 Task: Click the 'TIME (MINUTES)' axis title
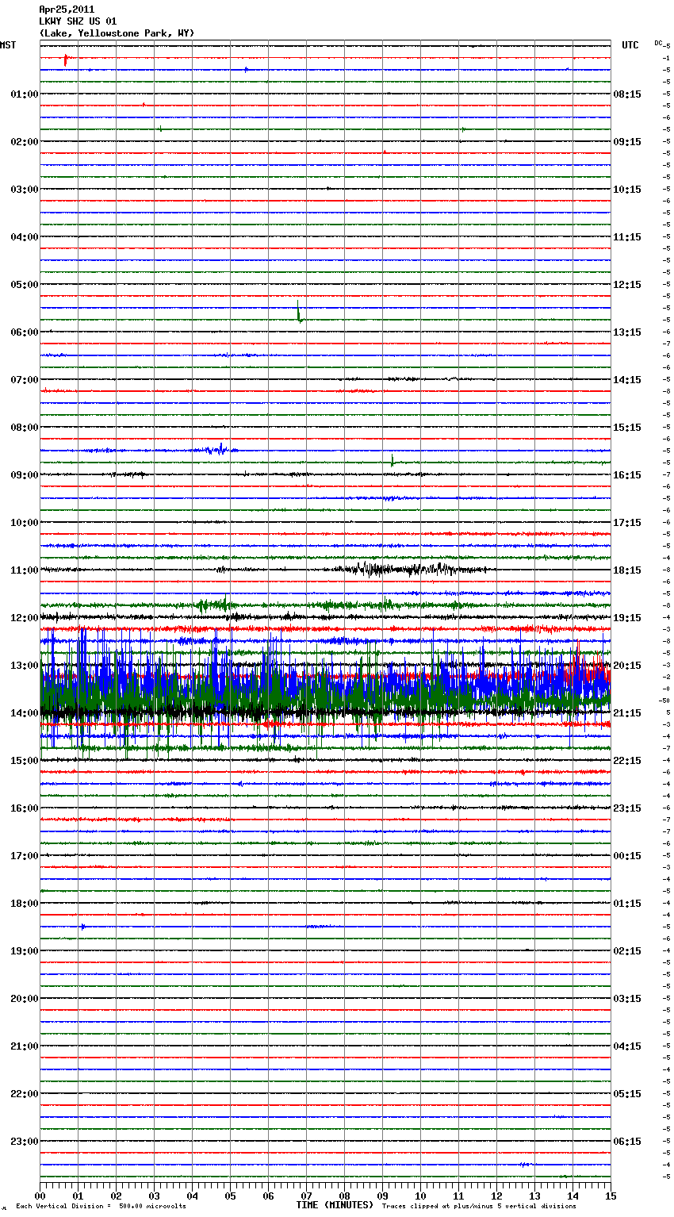coord(335,1205)
